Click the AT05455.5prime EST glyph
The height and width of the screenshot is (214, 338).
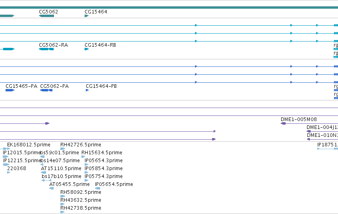pos(52,188)
